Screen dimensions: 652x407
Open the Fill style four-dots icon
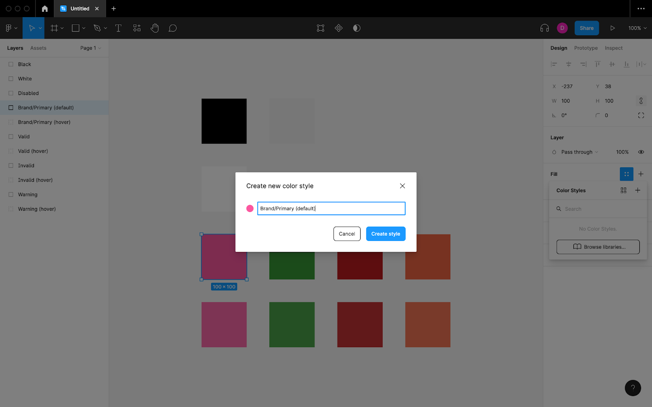pos(626,174)
